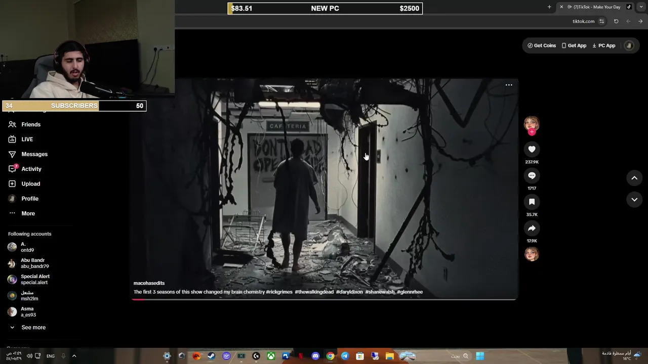Open the weather widget on taskbar
The height and width of the screenshot is (364, 648).
[622, 356]
